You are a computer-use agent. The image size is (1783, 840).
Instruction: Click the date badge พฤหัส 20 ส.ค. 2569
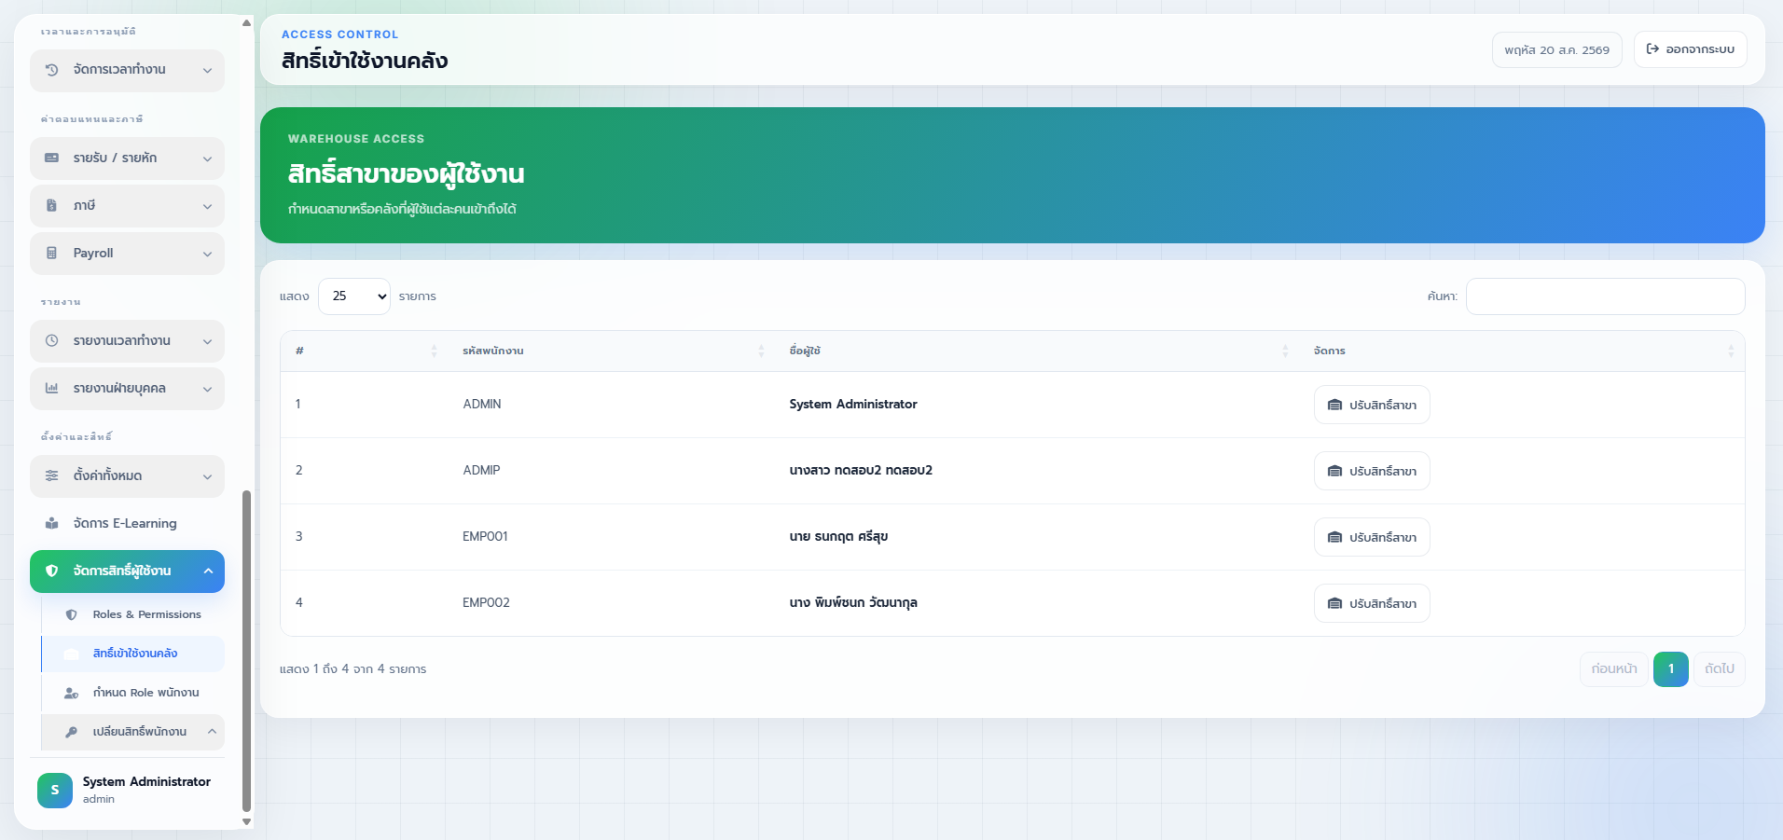[1557, 50]
